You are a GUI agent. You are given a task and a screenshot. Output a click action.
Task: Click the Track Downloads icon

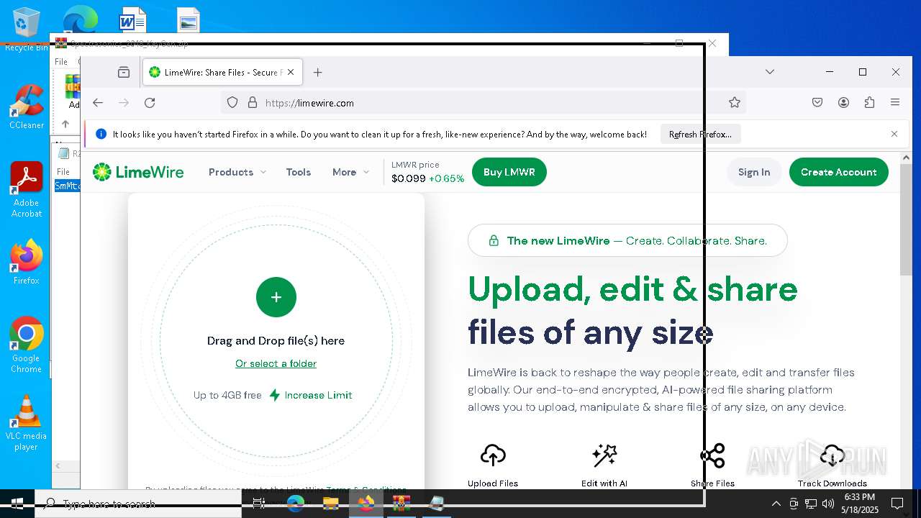point(832,455)
